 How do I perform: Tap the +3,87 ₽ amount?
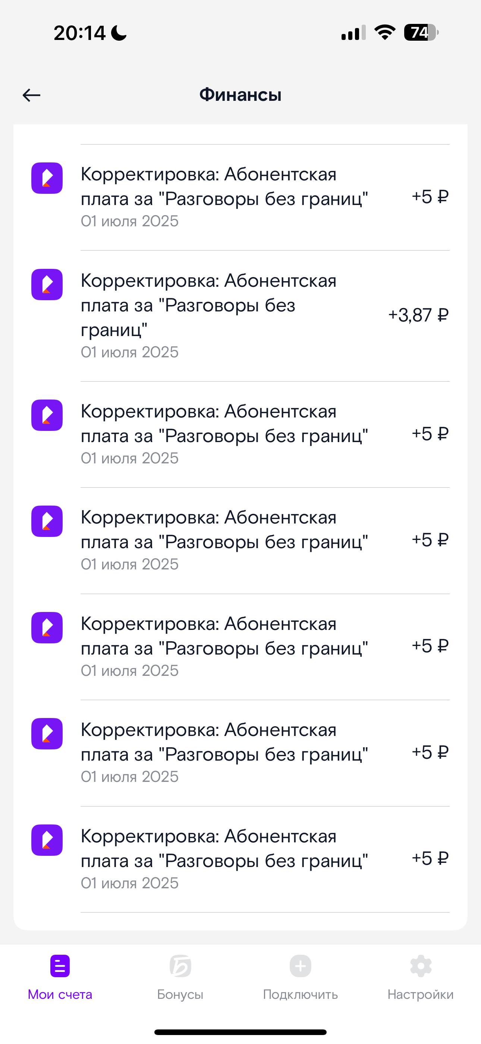[418, 315]
